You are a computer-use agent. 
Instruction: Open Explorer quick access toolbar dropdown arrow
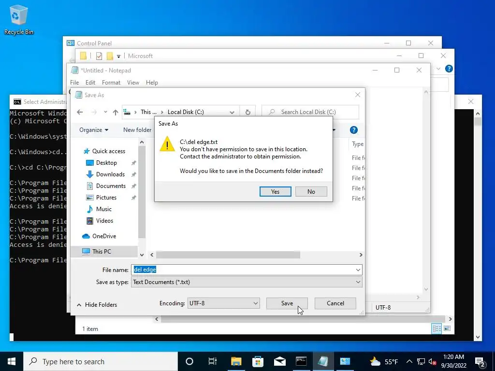pyautogui.click(x=119, y=57)
